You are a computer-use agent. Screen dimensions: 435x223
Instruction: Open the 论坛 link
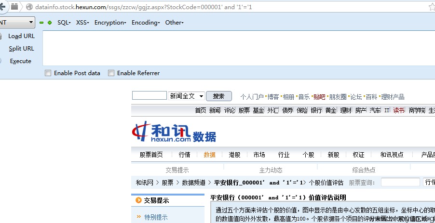click(x=356, y=97)
